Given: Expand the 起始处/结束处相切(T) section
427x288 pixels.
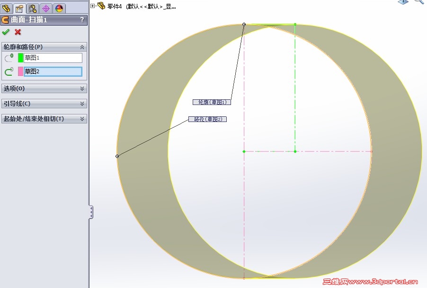Looking at the screenshot, I should 82,119.
